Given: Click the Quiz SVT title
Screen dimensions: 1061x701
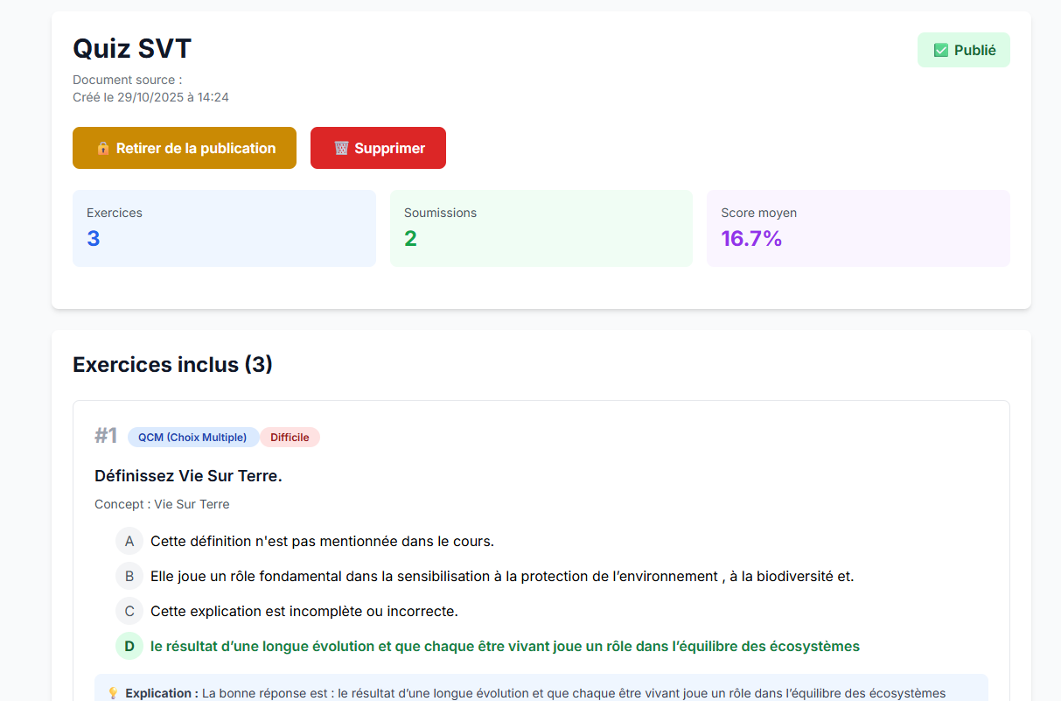Looking at the screenshot, I should coord(132,48).
